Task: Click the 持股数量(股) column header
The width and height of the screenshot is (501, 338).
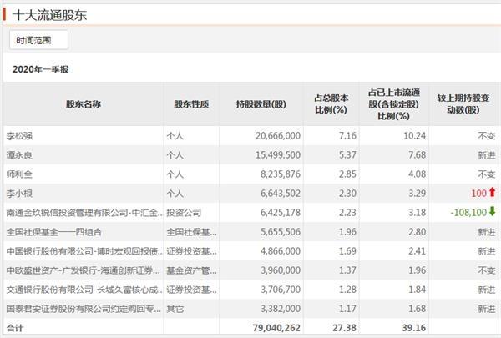Action: [x=261, y=104]
